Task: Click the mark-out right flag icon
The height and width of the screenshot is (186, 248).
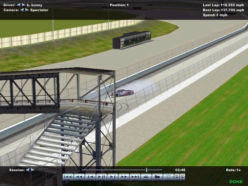Action: pos(182,177)
